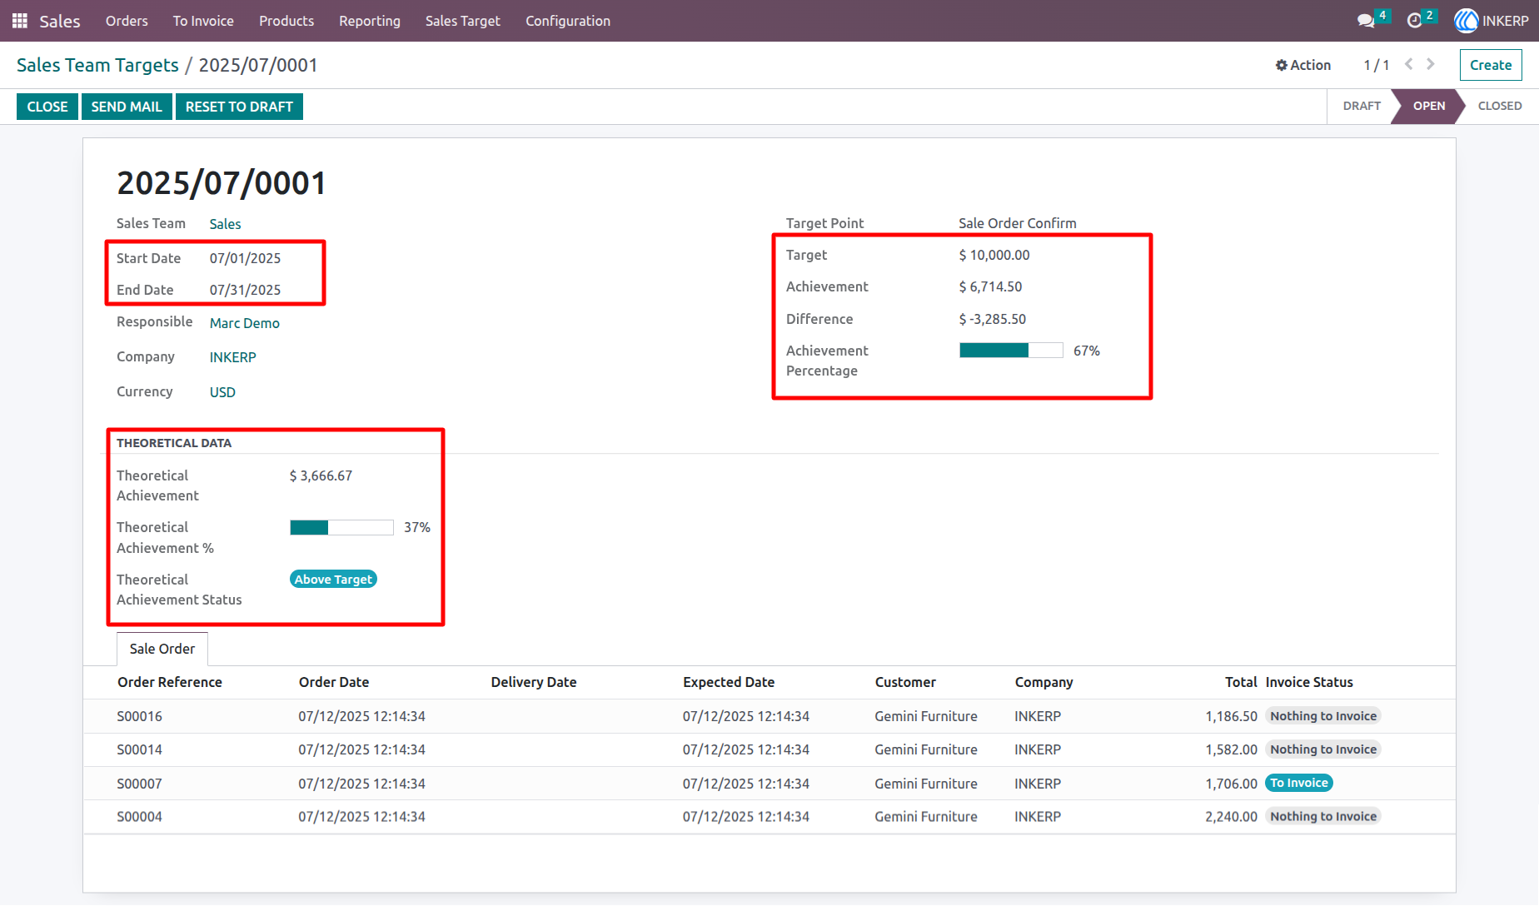The width and height of the screenshot is (1539, 906).
Task: Open sale order S00004 row
Action: click(x=769, y=817)
